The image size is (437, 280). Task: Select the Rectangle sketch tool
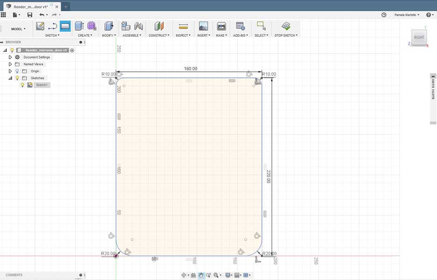pos(65,26)
